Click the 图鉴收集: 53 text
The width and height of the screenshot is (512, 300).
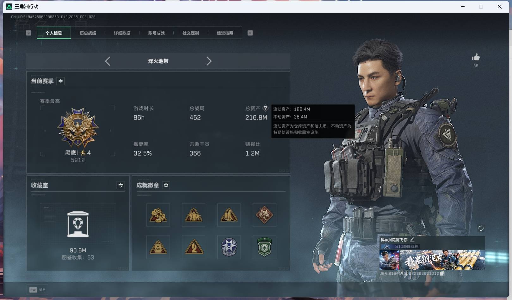(x=78, y=257)
